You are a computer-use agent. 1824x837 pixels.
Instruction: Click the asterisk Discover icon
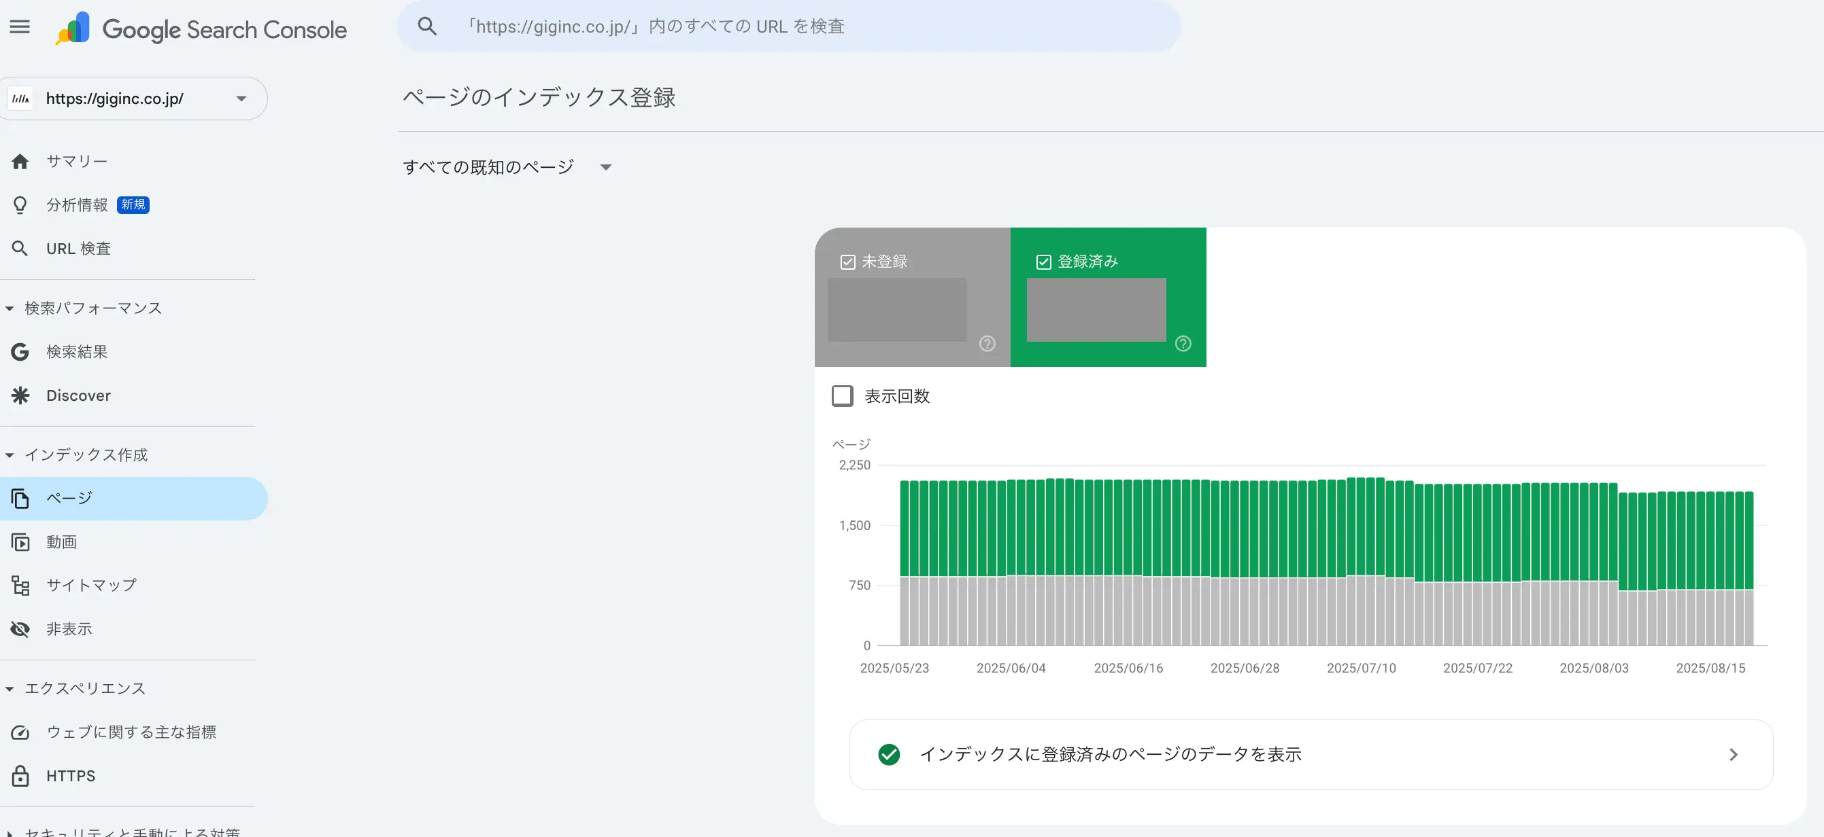20,395
